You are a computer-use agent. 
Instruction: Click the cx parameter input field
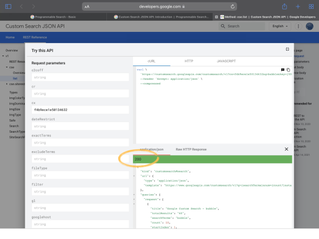[x=80, y=110]
